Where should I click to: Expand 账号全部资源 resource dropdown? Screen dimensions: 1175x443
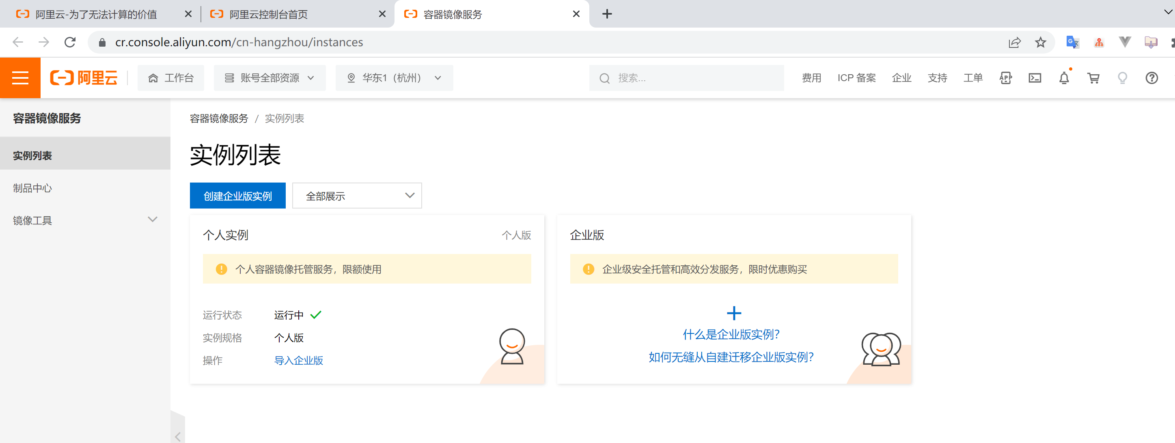[x=269, y=78]
